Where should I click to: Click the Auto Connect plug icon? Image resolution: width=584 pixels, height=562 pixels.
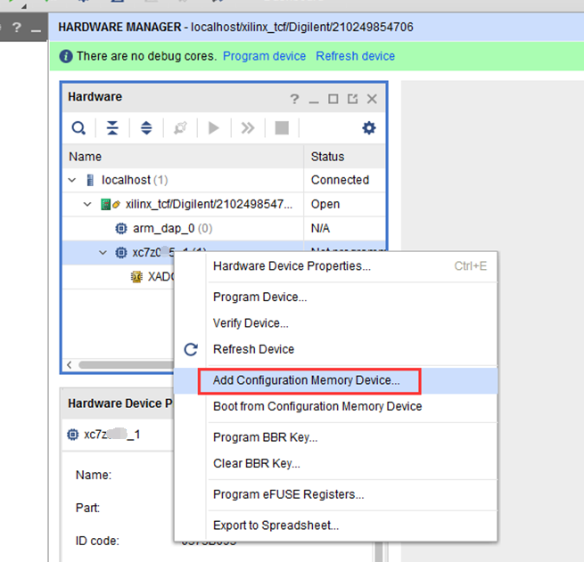pyautogui.click(x=180, y=128)
